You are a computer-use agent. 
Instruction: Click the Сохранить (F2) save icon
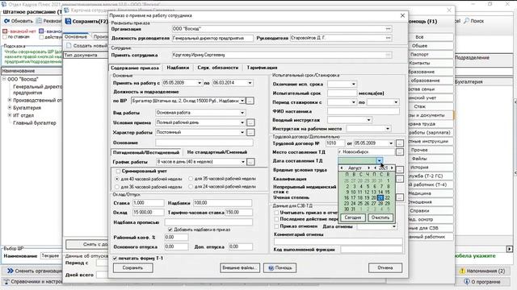point(68,21)
